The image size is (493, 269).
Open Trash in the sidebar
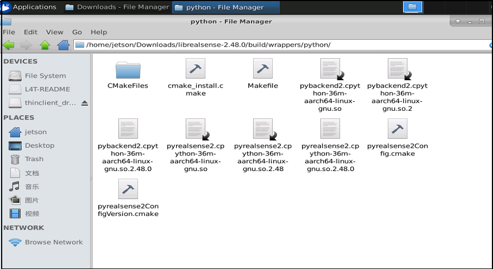click(26, 159)
